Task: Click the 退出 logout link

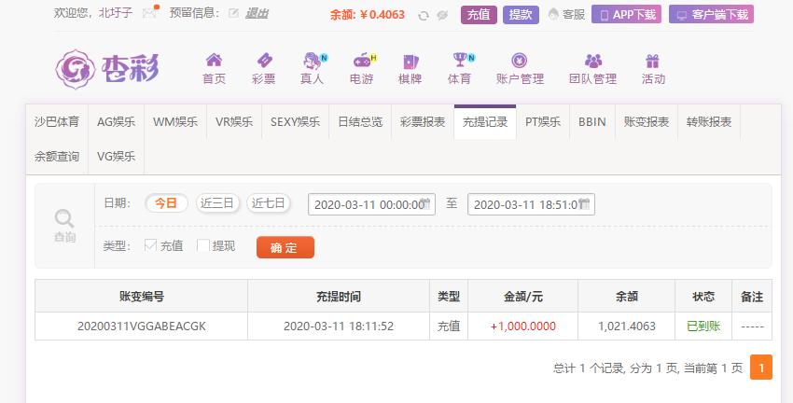Action: click(257, 14)
